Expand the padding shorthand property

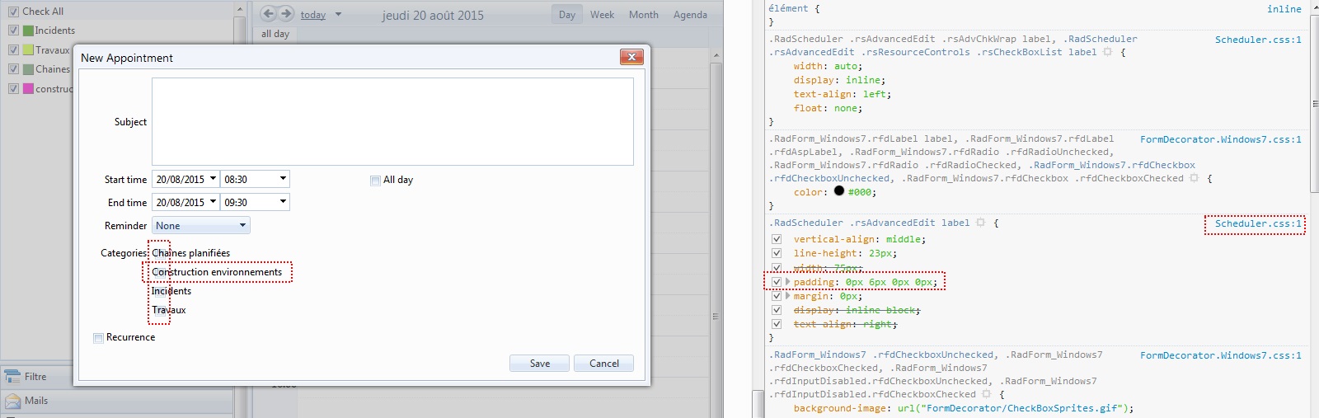click(x=788, y=282)
